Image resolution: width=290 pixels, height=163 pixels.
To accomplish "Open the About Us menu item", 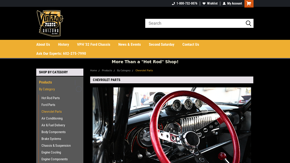I will (43, 45).
